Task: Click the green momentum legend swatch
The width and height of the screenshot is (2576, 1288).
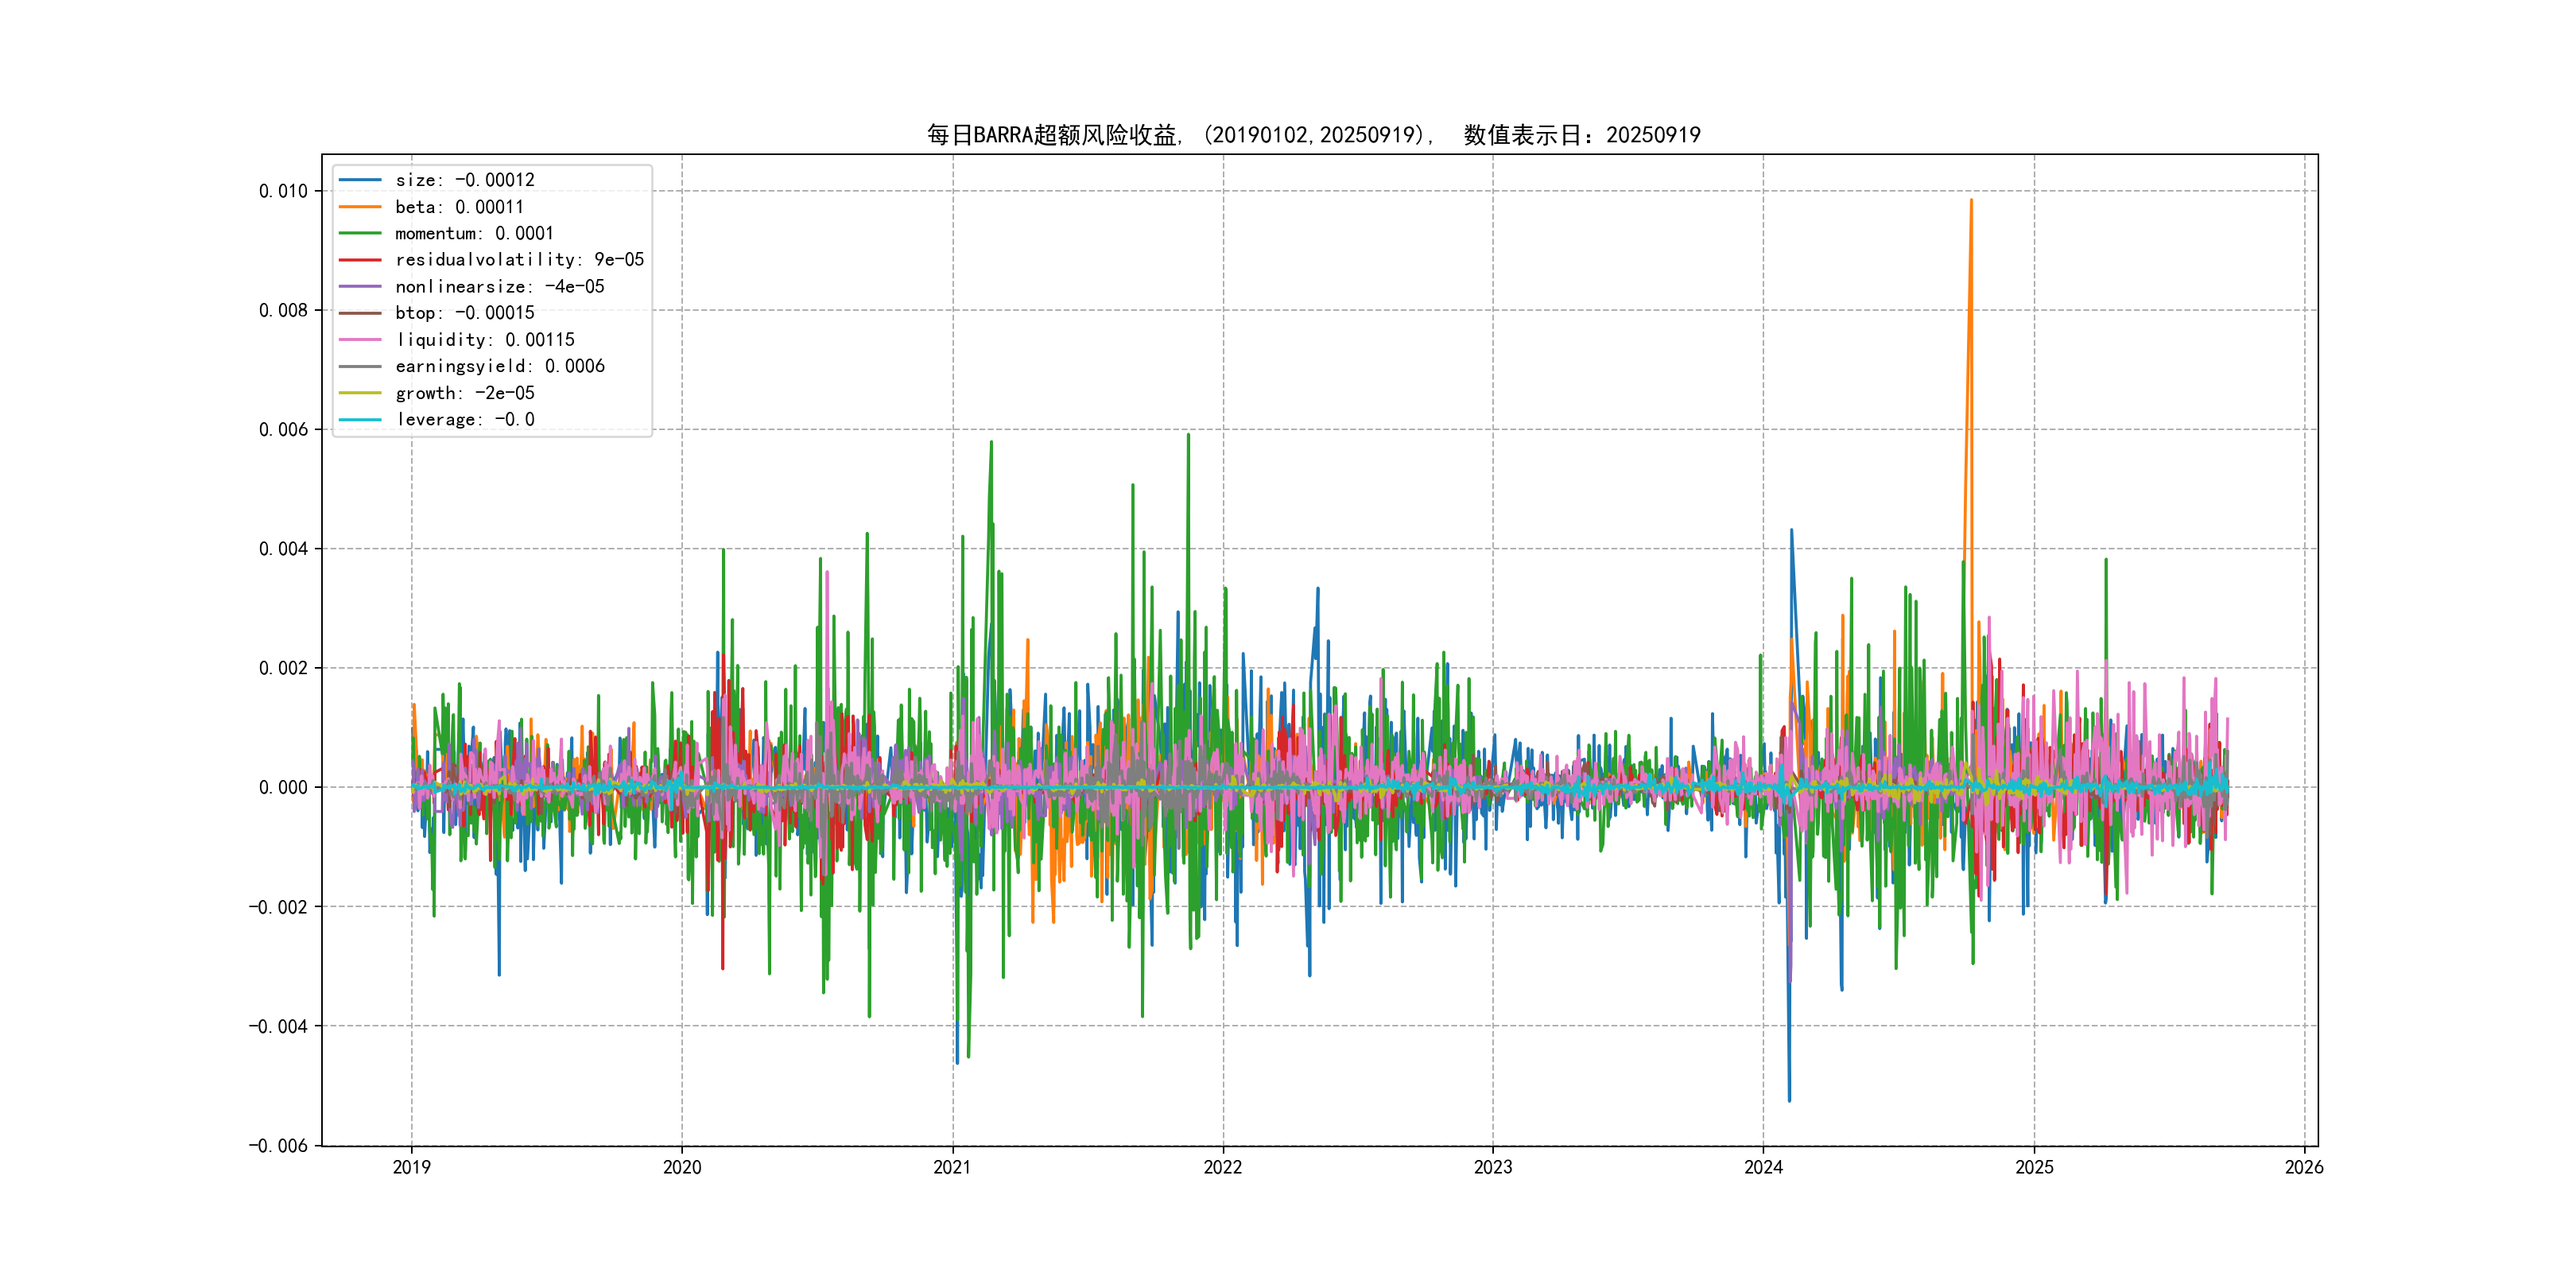Action: (x=360, y=233)
